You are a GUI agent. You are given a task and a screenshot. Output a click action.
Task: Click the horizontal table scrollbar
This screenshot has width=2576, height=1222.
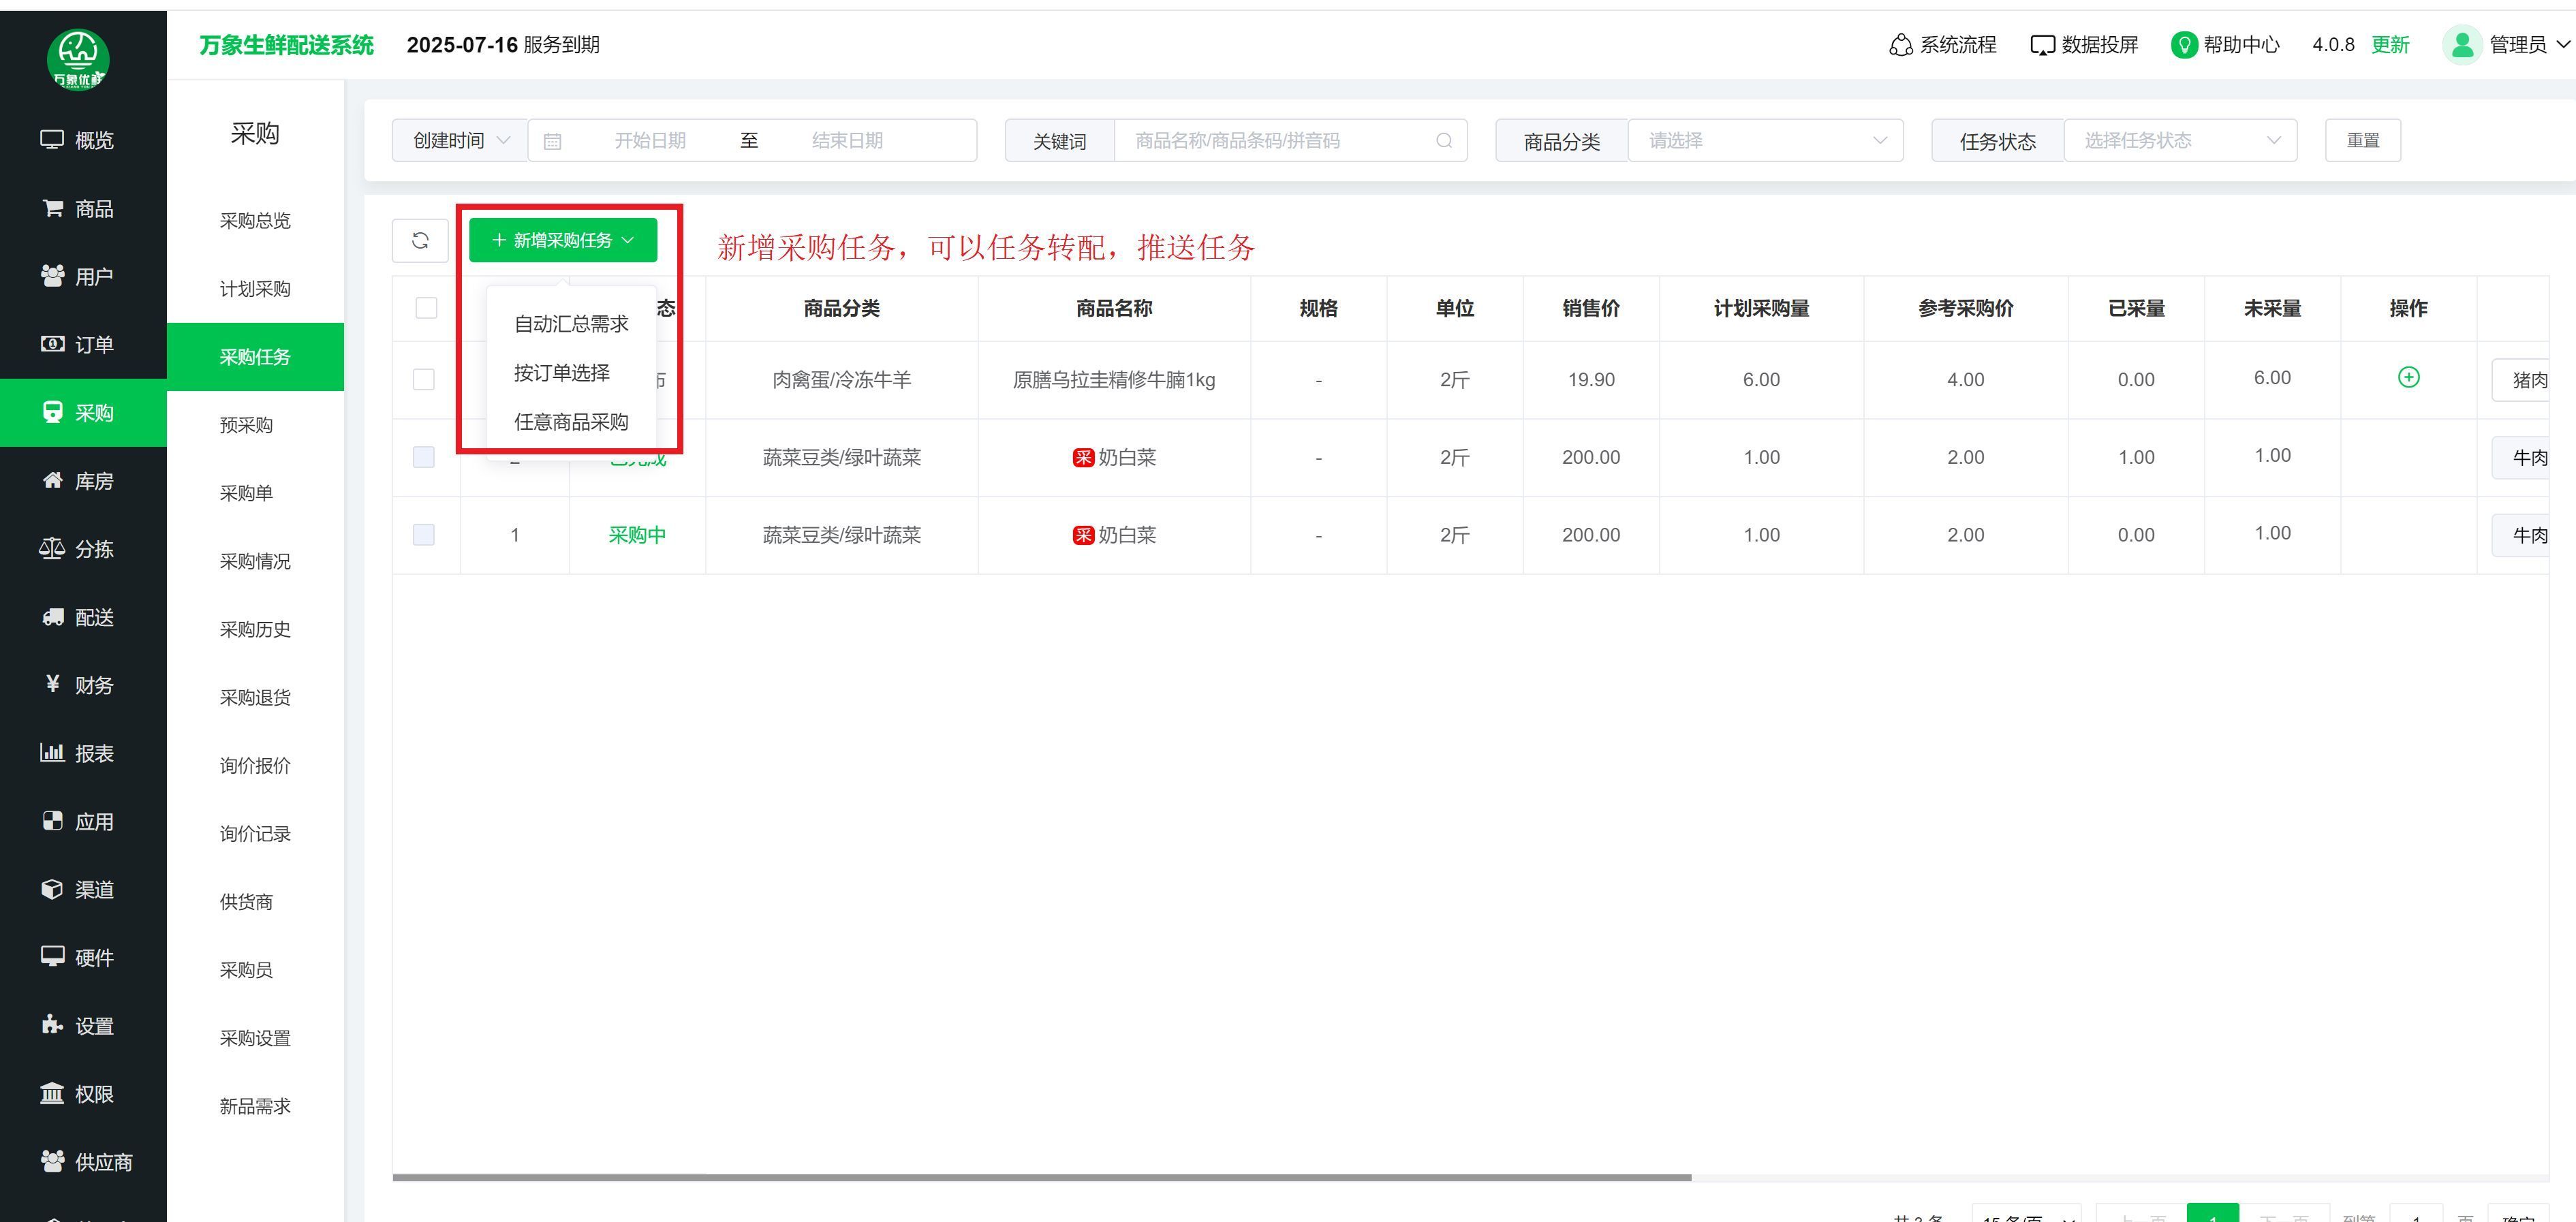click(x=1041, y=1177)
